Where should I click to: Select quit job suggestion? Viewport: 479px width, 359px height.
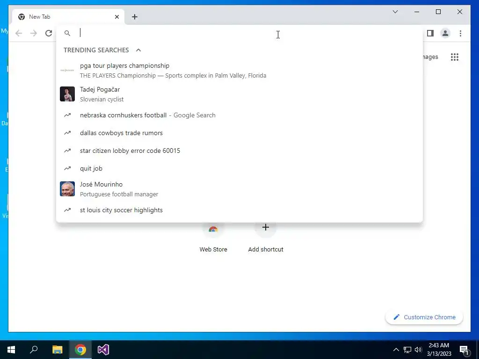(239, 168)
